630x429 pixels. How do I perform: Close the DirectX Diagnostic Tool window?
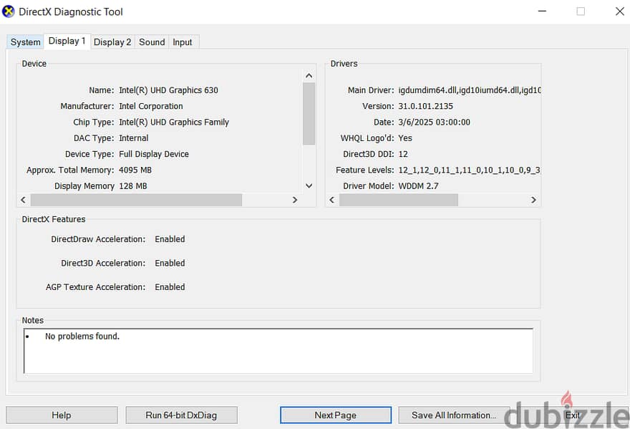(620, 11)
